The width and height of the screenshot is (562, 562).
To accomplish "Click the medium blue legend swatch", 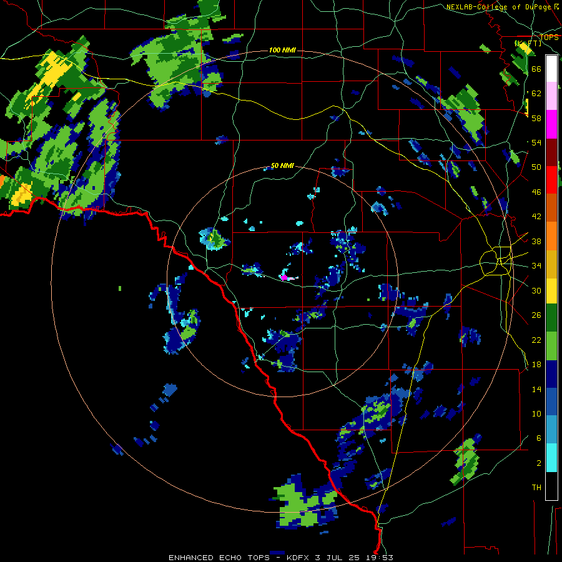I will (551, 402).
